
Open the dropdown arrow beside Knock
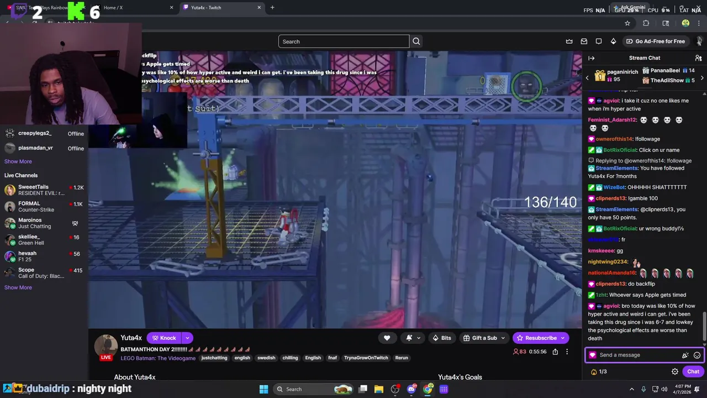tap(187, 338)
